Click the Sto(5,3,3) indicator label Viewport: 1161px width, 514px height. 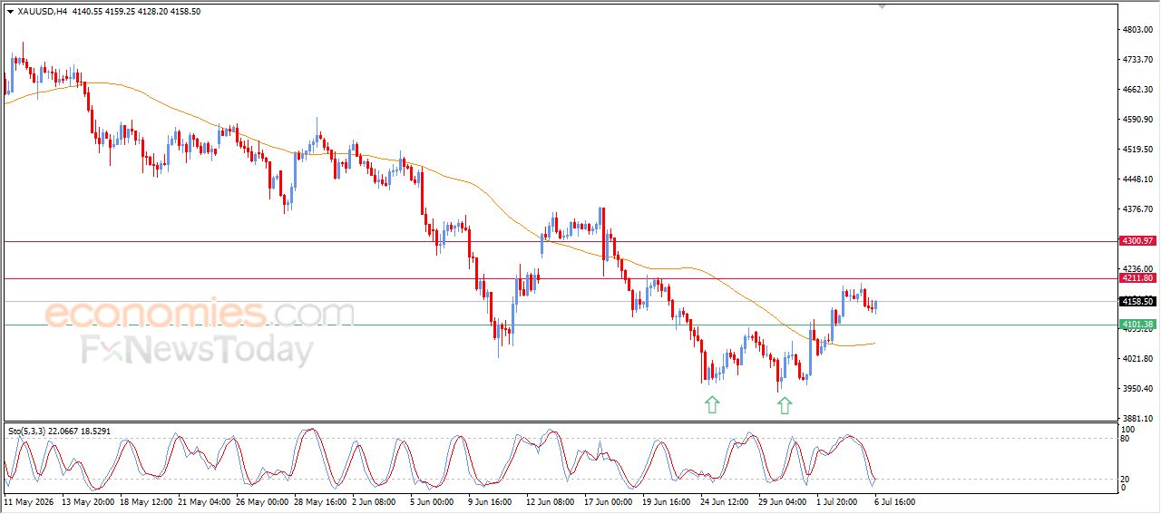click(x=33, y=432)
